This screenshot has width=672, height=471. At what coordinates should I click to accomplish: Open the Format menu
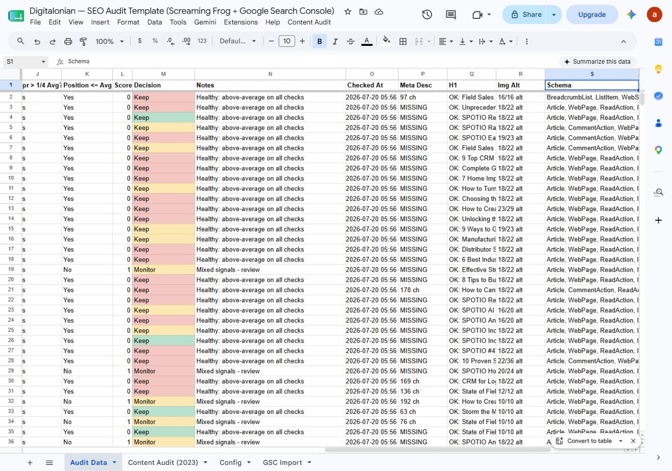click(x=128, y=22)
